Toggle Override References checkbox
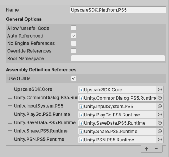 pyautogui.click(x=74, y=51)
